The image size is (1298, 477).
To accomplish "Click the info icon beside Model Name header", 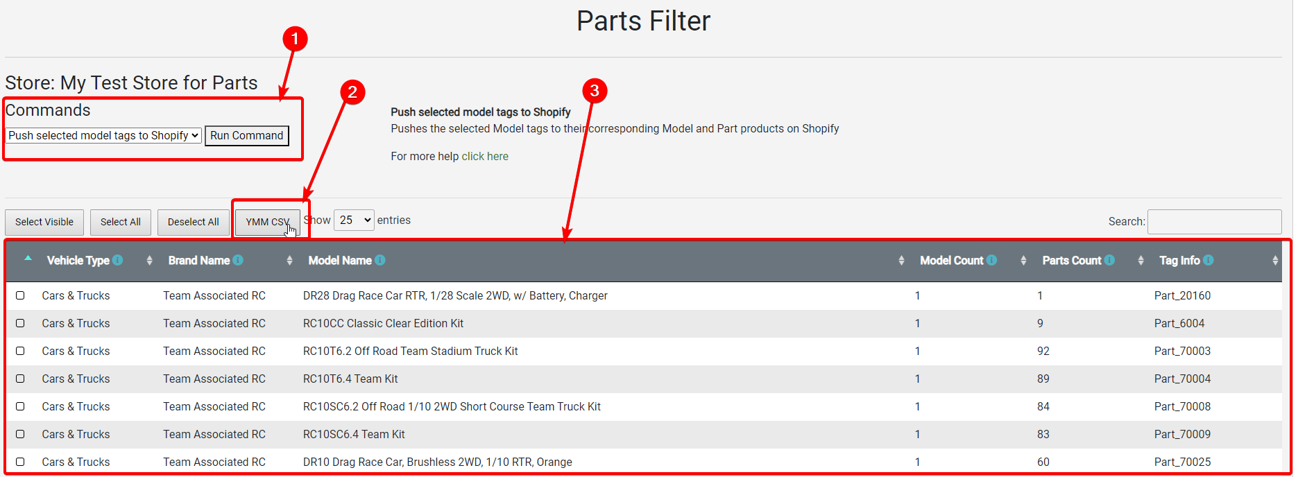I will click(379, 260).
